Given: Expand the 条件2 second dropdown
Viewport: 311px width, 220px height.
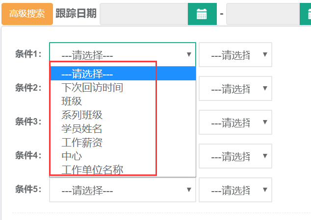Looking at the screenshot, I should click(x=235, y=89).
